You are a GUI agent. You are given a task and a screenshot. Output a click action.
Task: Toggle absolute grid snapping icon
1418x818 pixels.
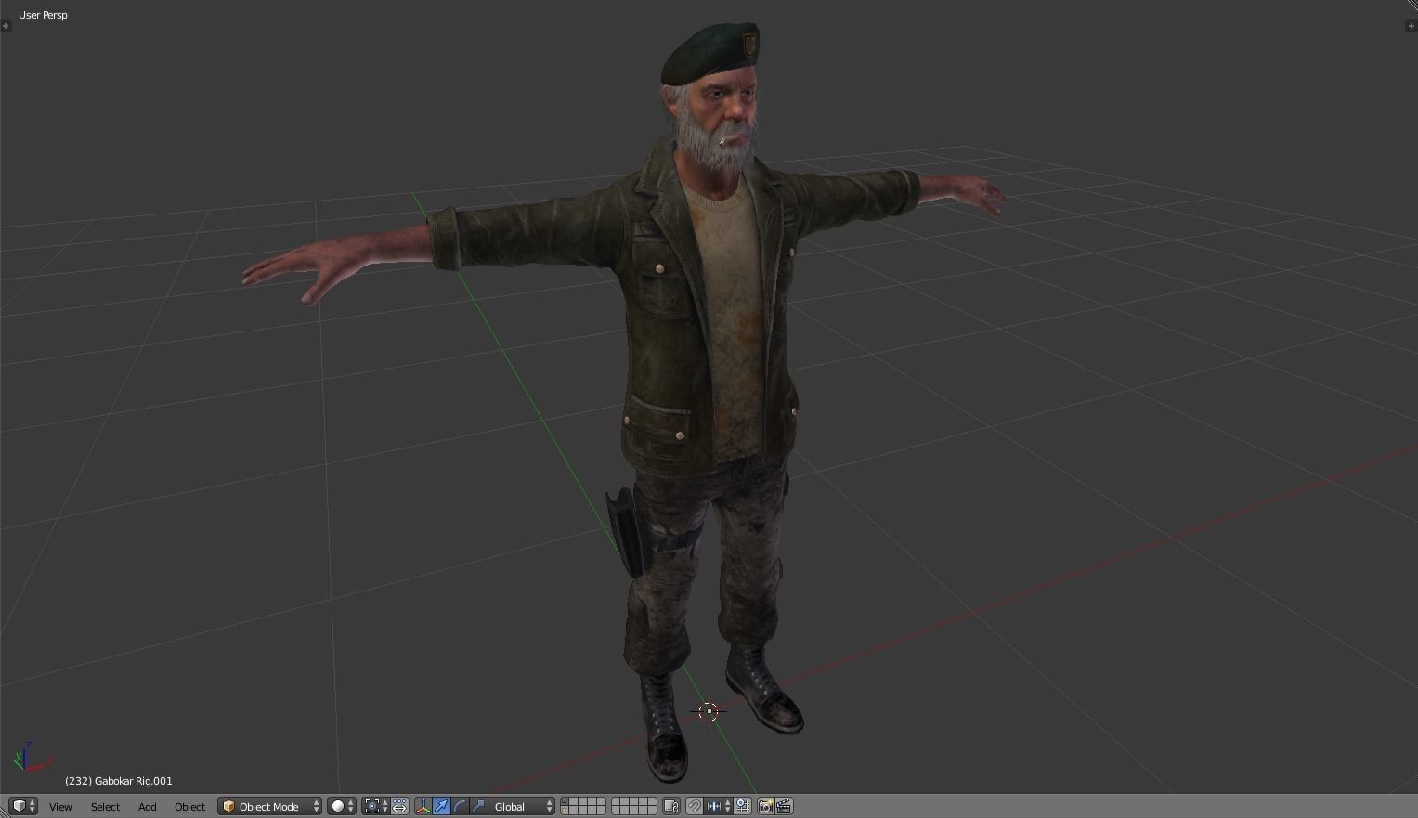(743, 806)
